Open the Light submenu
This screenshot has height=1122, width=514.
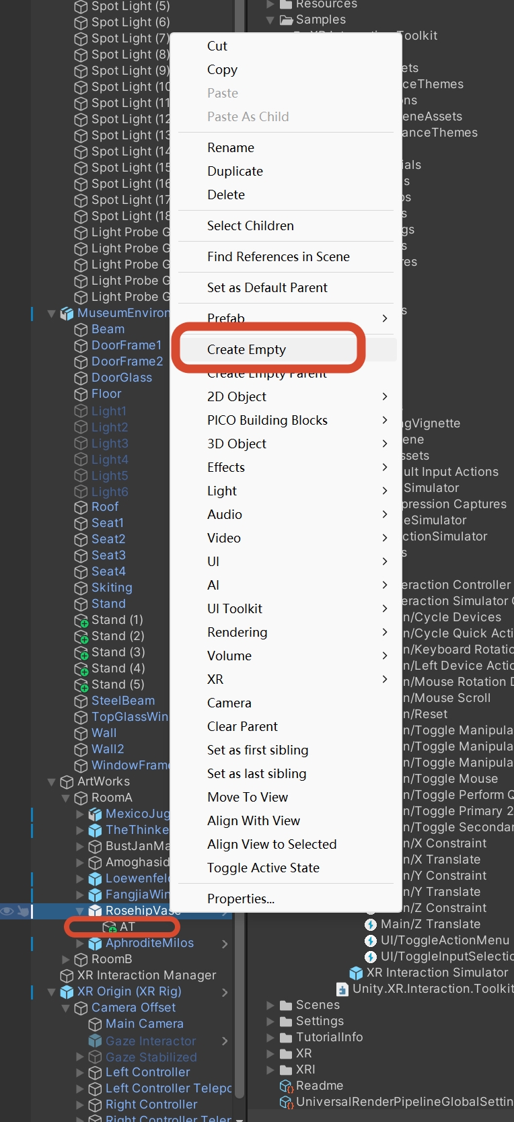point(285,491)
